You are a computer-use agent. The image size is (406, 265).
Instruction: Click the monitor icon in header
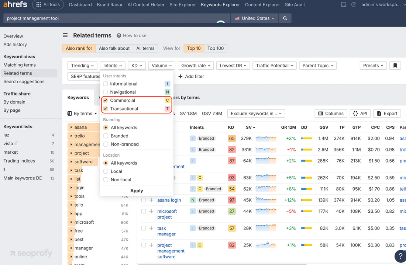344,5
